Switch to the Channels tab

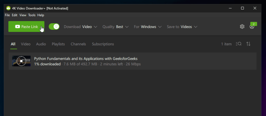[x=78, y=44]
